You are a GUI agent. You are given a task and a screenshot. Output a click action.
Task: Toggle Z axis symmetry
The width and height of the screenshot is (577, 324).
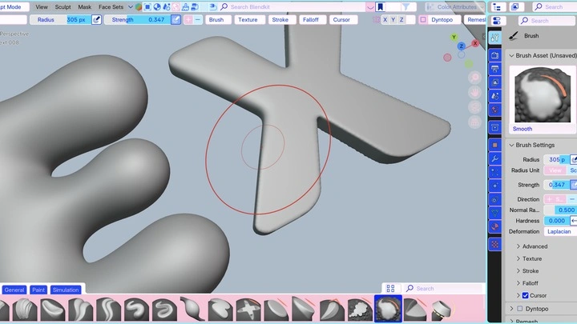[x=401, y=19]
